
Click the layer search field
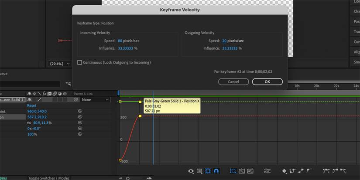[30, 84]
